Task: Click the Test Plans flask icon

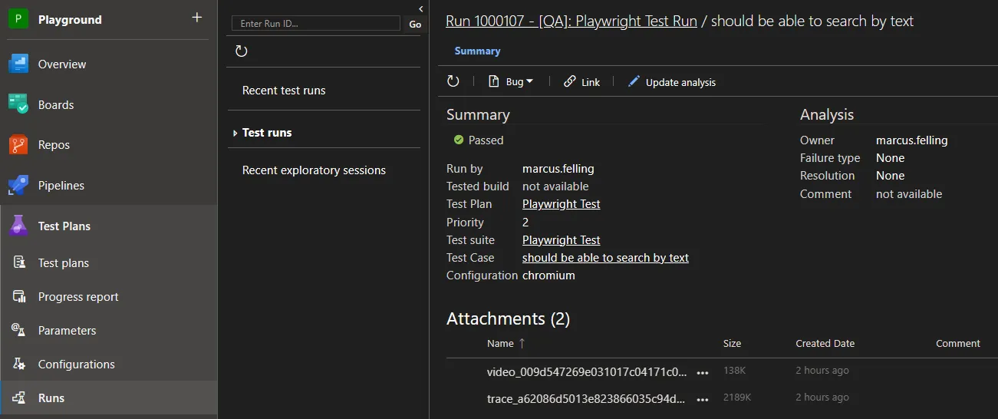Action: coord(18,226)
